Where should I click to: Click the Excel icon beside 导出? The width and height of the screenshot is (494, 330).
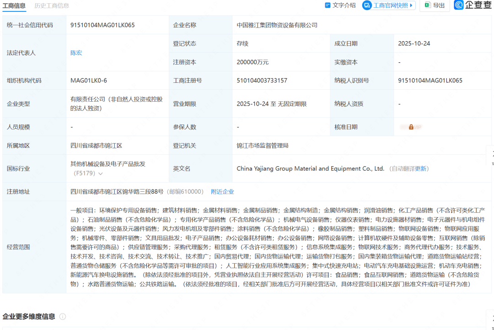427,5
